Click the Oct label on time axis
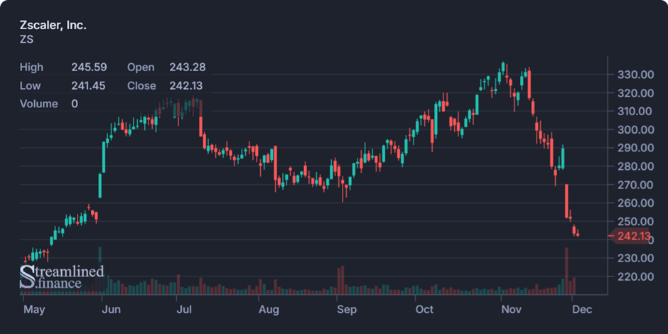 pyautogui.click(x=424, y=310)
